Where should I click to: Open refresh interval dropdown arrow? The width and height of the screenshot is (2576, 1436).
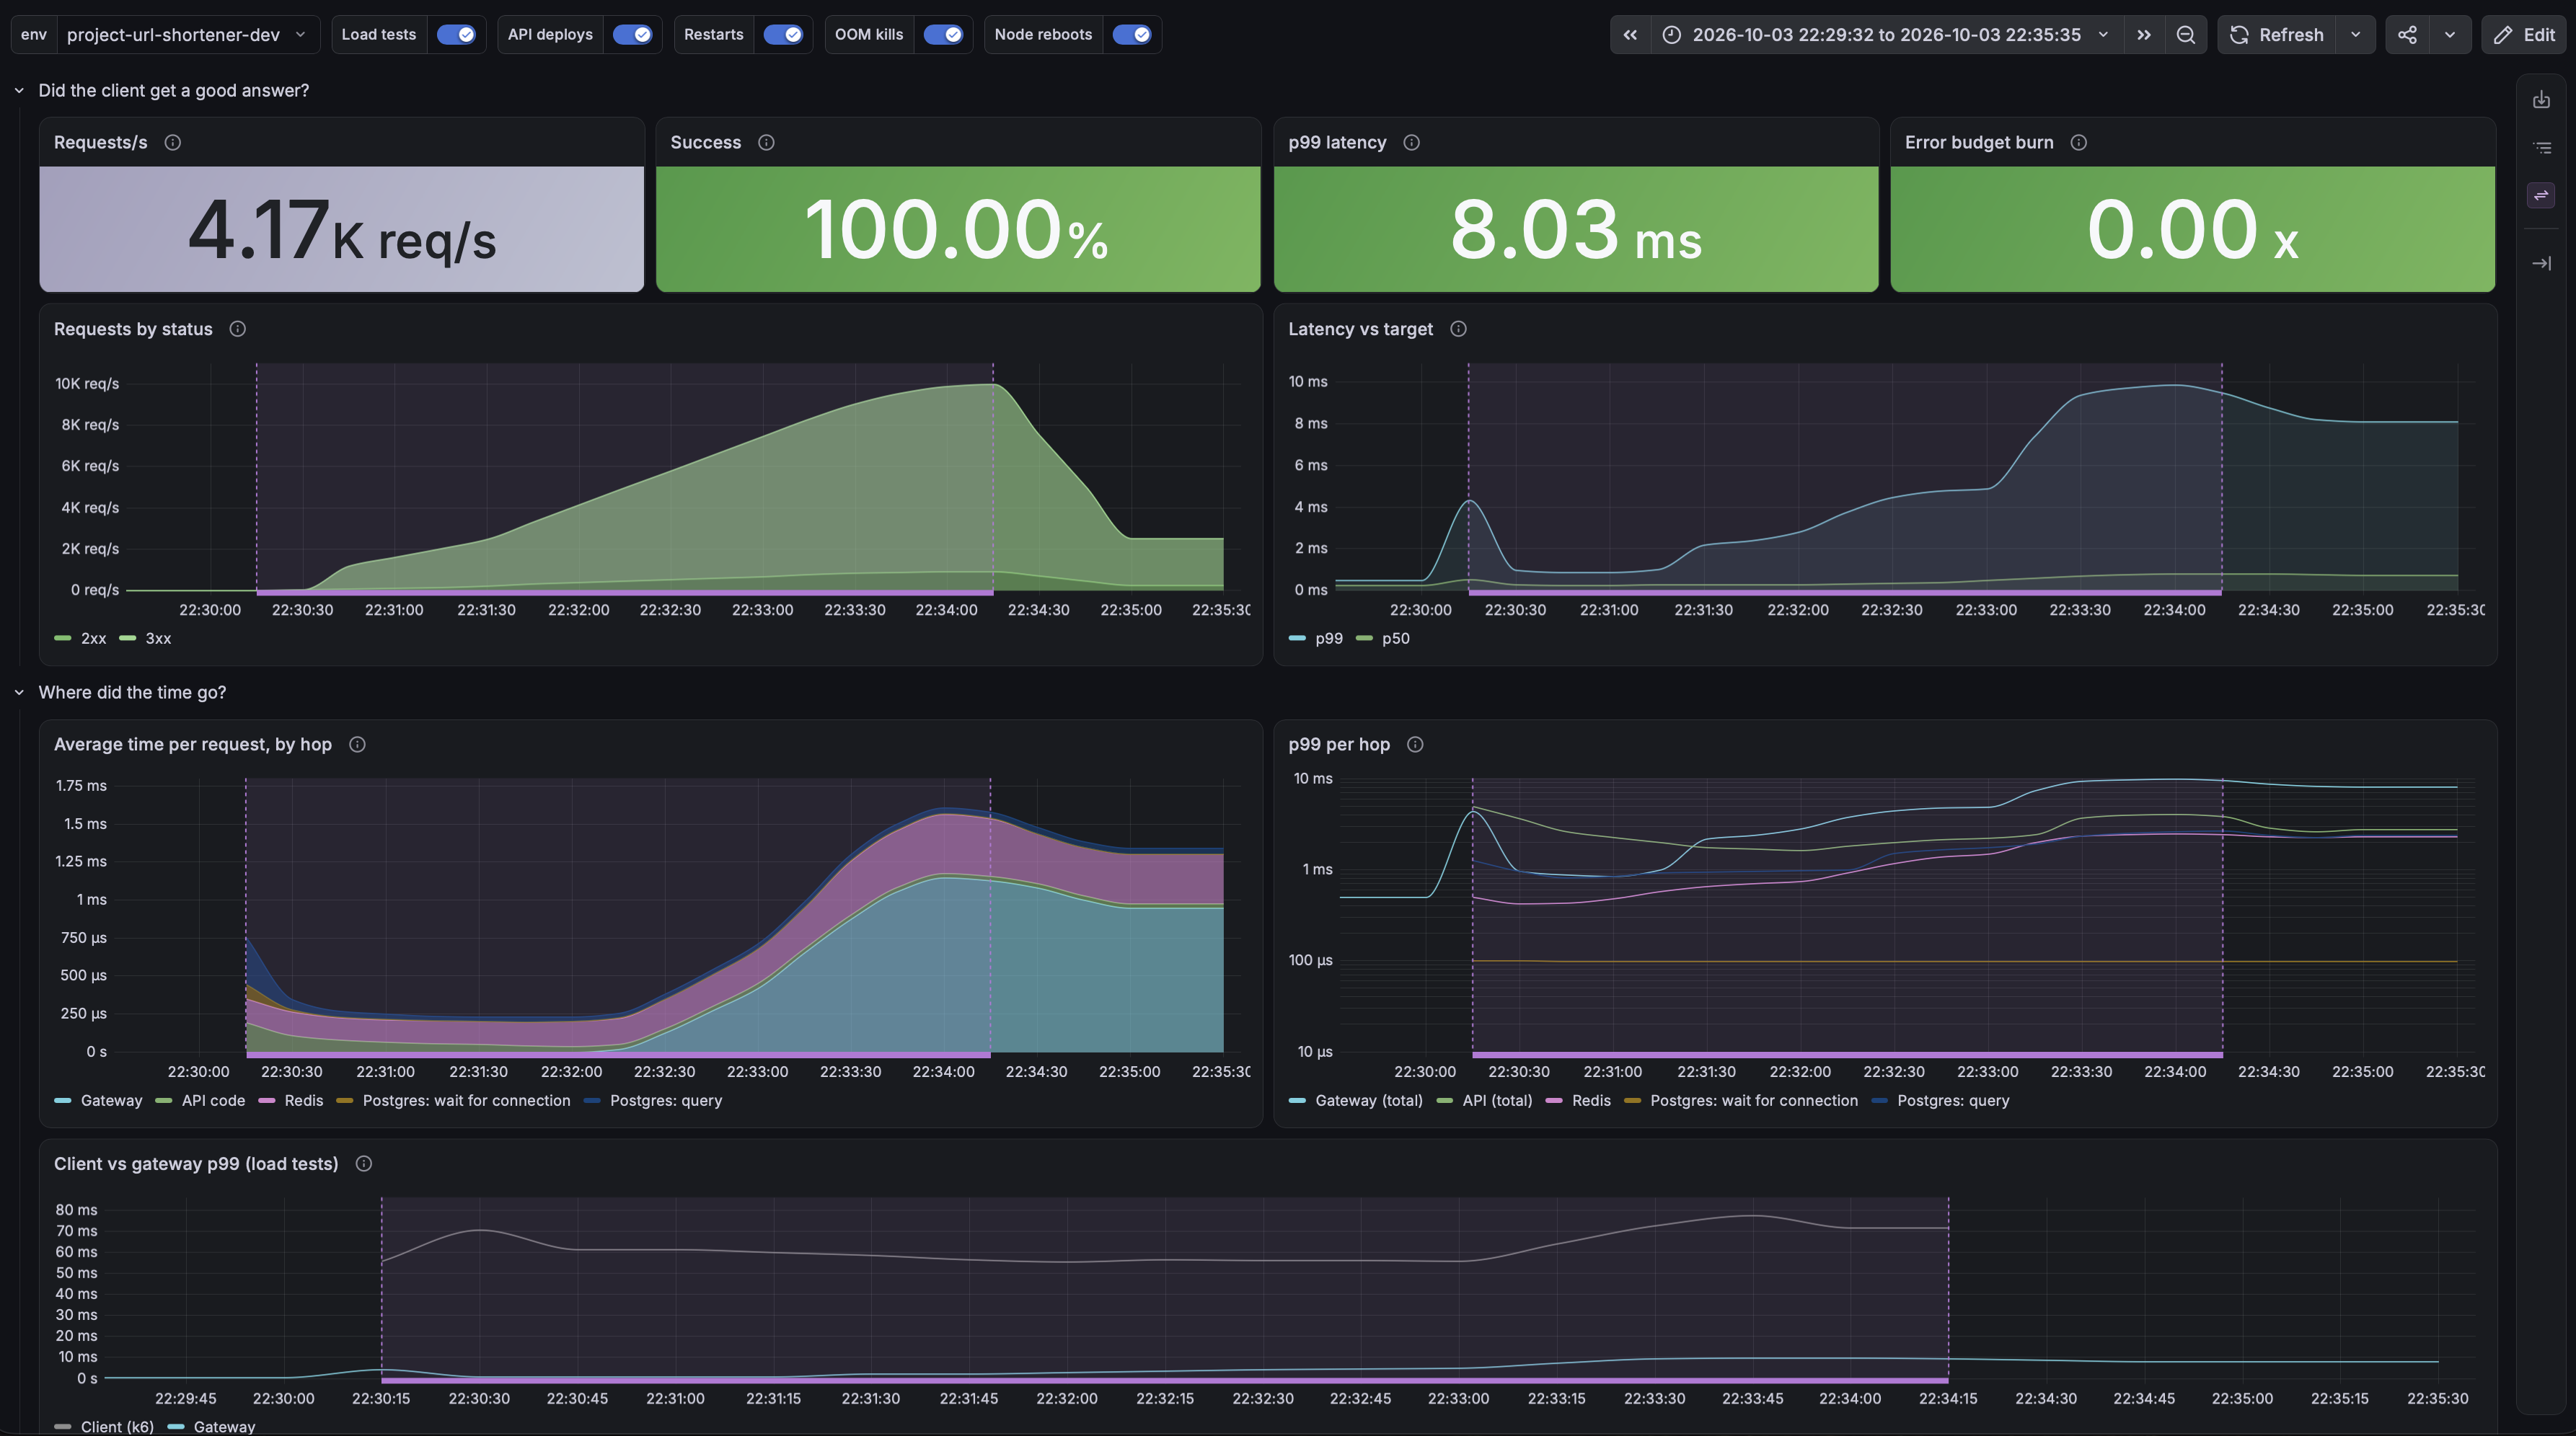[x=2355, y=34]
